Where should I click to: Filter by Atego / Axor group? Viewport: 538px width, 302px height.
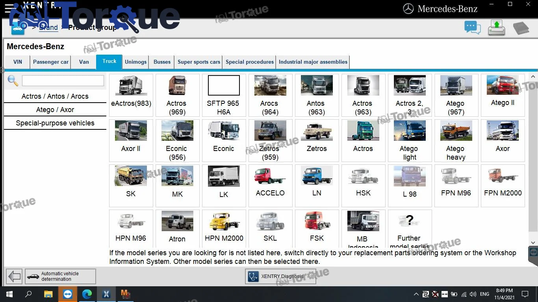click(x=55, y=110)
